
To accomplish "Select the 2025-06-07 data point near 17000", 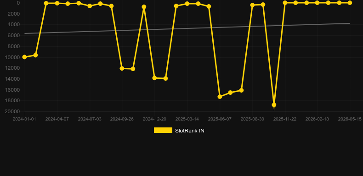I will (x=220, y=97).
